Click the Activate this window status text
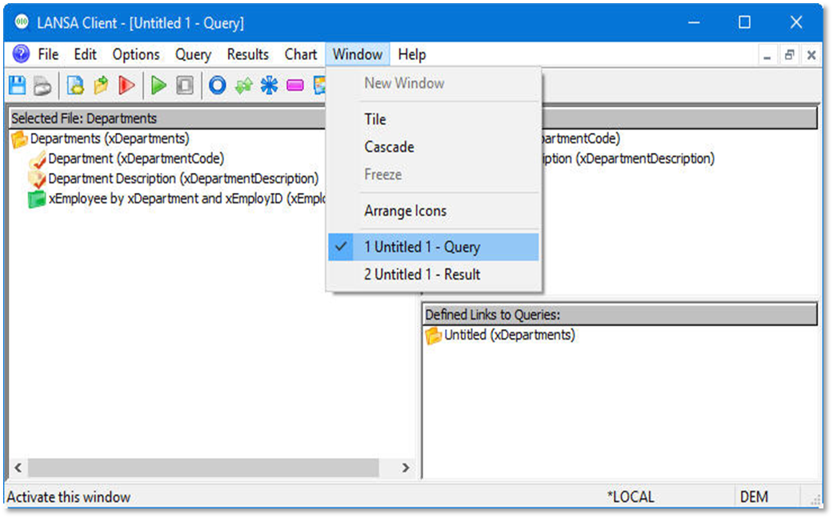Screen dimensions: 833x518 click(x=69, y=496)
